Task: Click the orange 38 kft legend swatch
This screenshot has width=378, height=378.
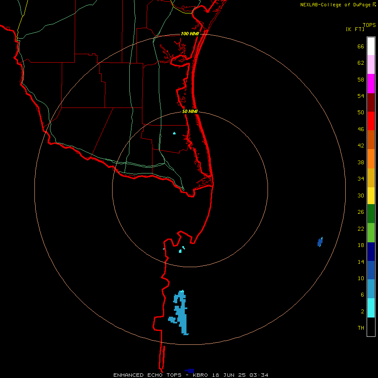Action: [371, 159]
